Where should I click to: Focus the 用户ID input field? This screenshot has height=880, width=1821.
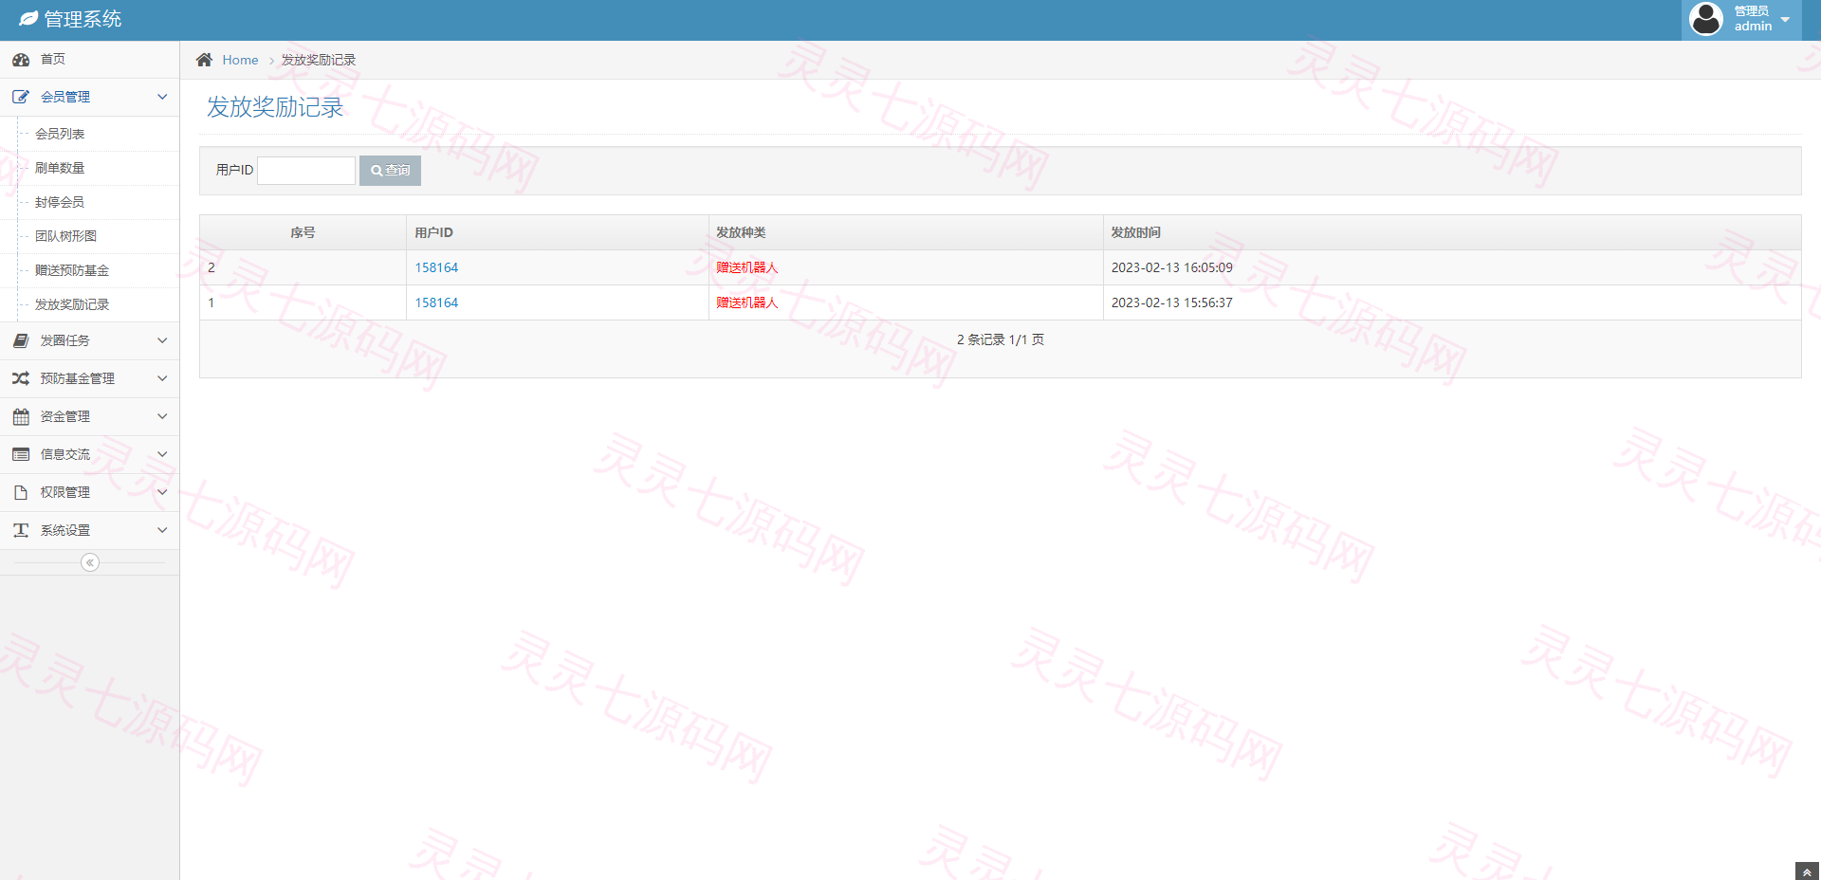coord(306,171)
